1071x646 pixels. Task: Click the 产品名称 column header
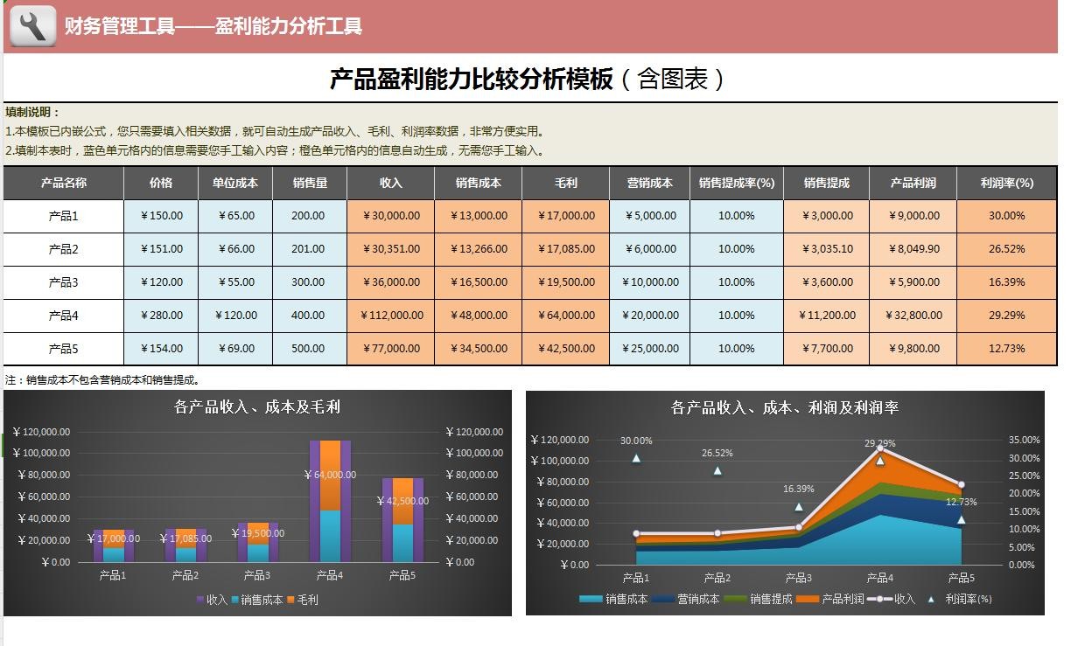point(63,183)
